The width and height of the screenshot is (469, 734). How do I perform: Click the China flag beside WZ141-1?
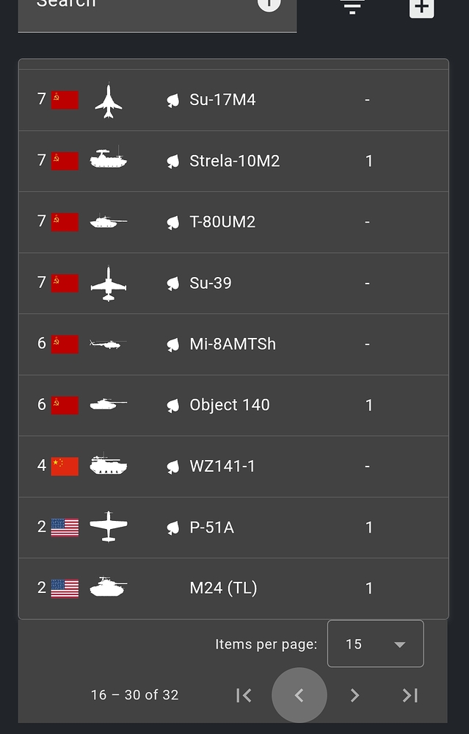[x=65, y=466]
